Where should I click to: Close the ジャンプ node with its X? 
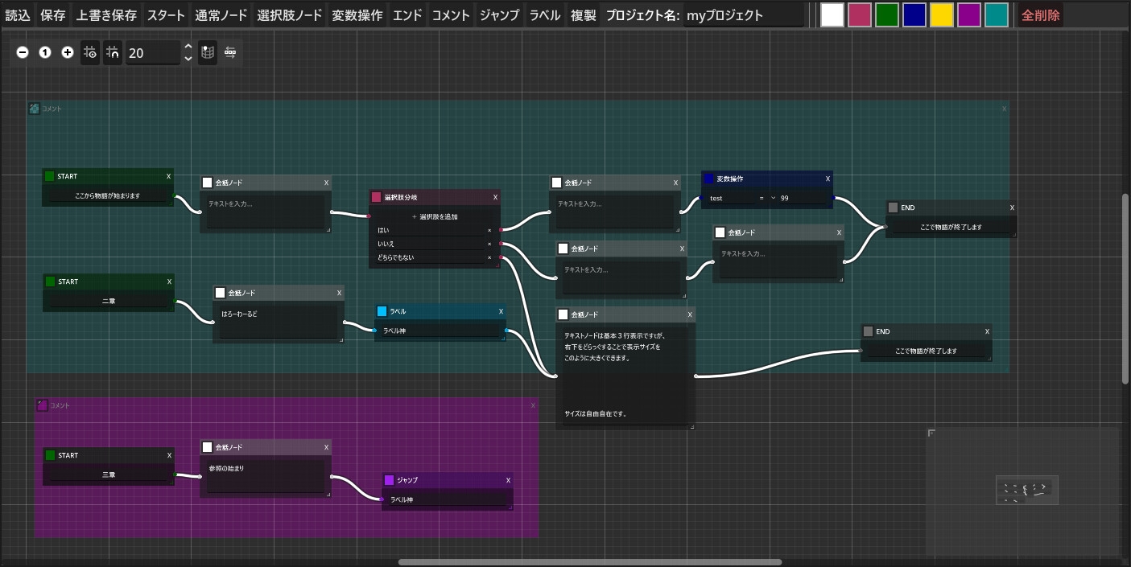tap(508, 480)
